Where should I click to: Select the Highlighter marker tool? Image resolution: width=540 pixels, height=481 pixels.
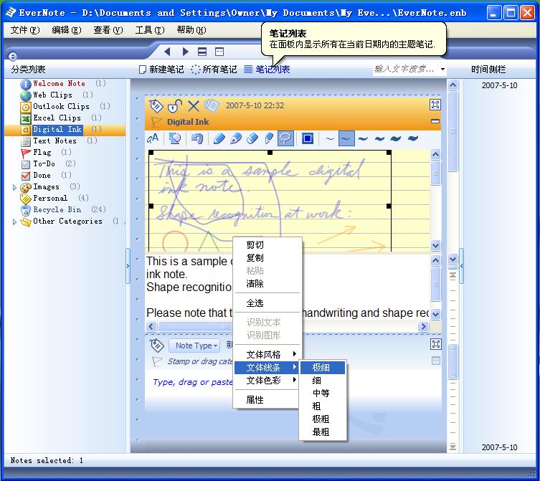coord(269,139)
